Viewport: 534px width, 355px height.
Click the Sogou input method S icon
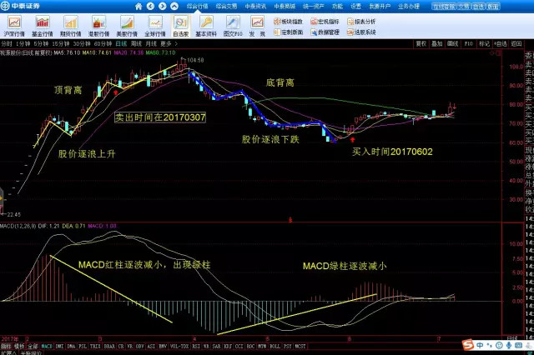468,345
